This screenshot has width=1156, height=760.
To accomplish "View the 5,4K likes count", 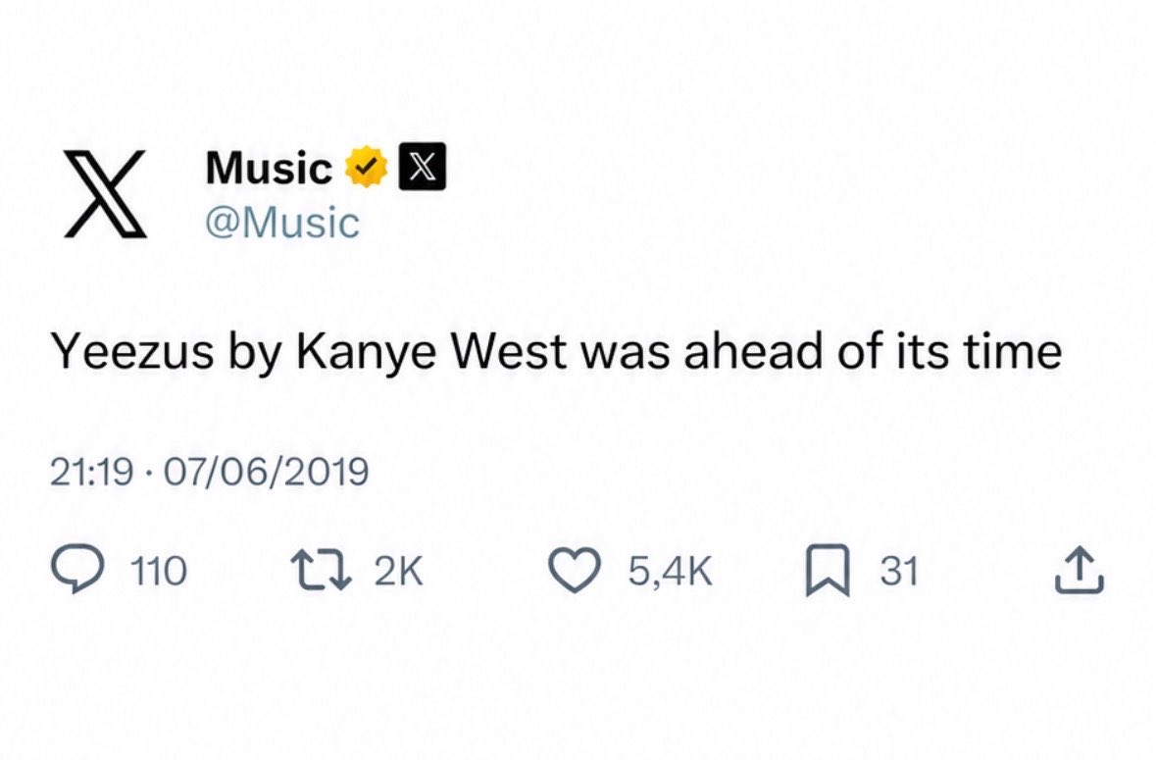I will (x=670, y=572).
